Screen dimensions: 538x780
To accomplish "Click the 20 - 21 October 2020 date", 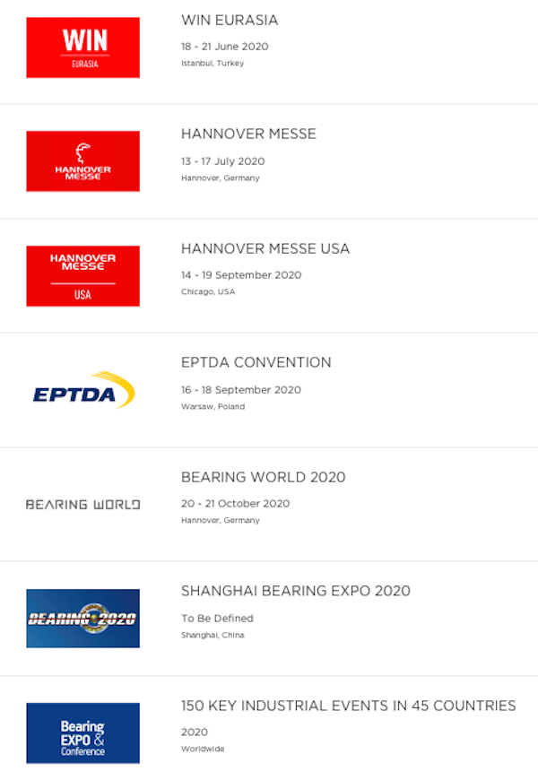I will click(x=235, y=504).
